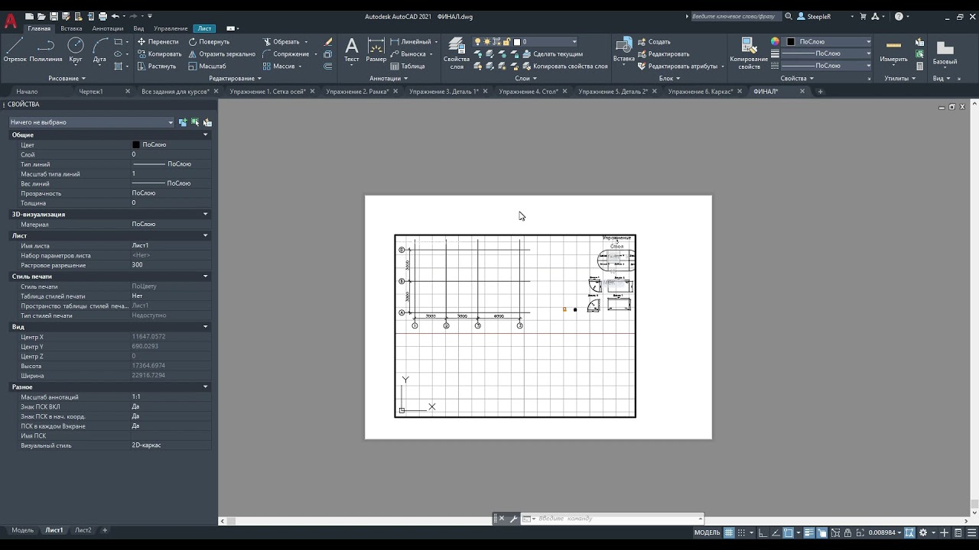Click the Отразить зеркально mirror tool
The width and height of the screenshot is (979, 550).
pos(222,54)
